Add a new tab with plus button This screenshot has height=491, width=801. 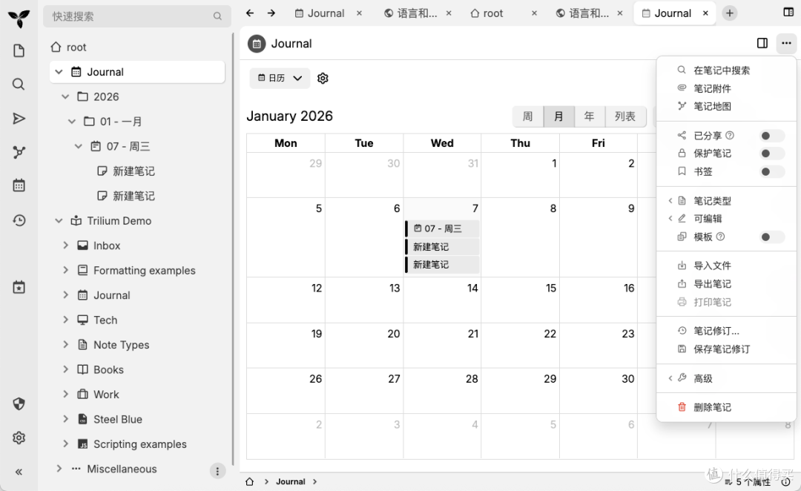point(730,13)
